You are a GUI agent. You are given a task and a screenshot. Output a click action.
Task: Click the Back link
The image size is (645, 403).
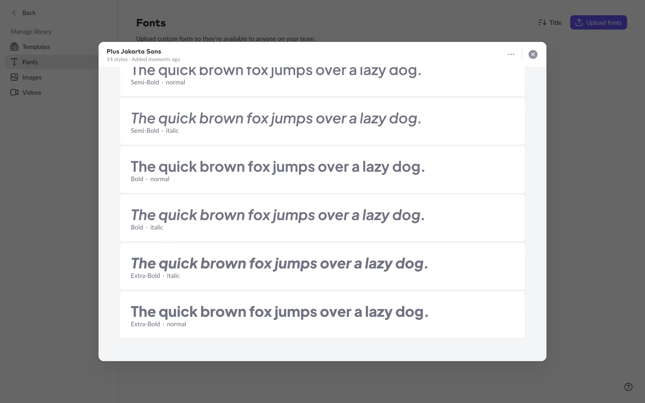tap(29, 13)
